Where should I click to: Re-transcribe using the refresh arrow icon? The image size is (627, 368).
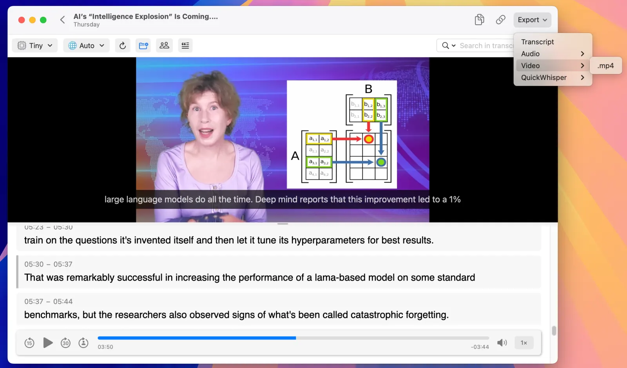pyautogui.click(x=123, y=45)
